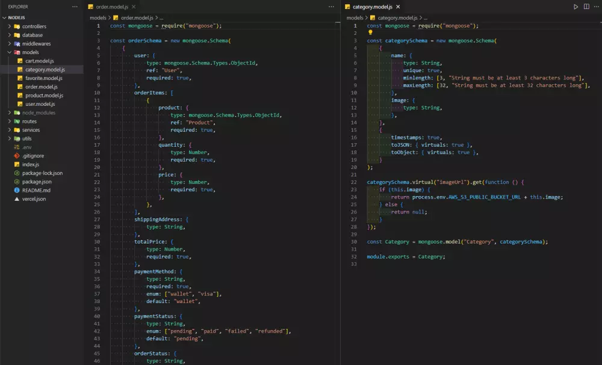Viewport: 602px width, 365px height.
Task: Click the git icon beside .gitignore
Action: coord(17,156)
